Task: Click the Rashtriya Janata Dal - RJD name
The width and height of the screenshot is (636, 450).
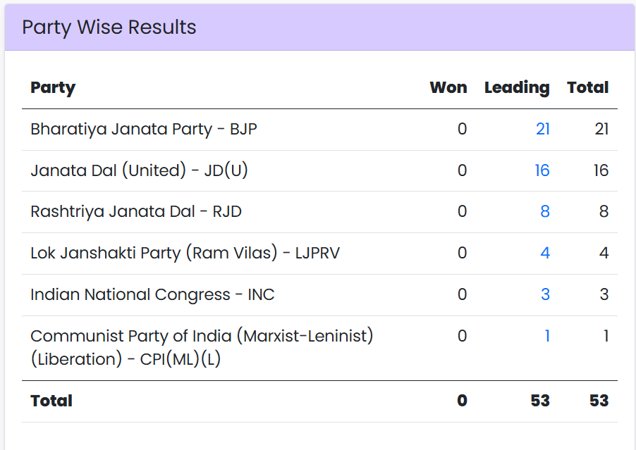Action: tap(136, 212)
